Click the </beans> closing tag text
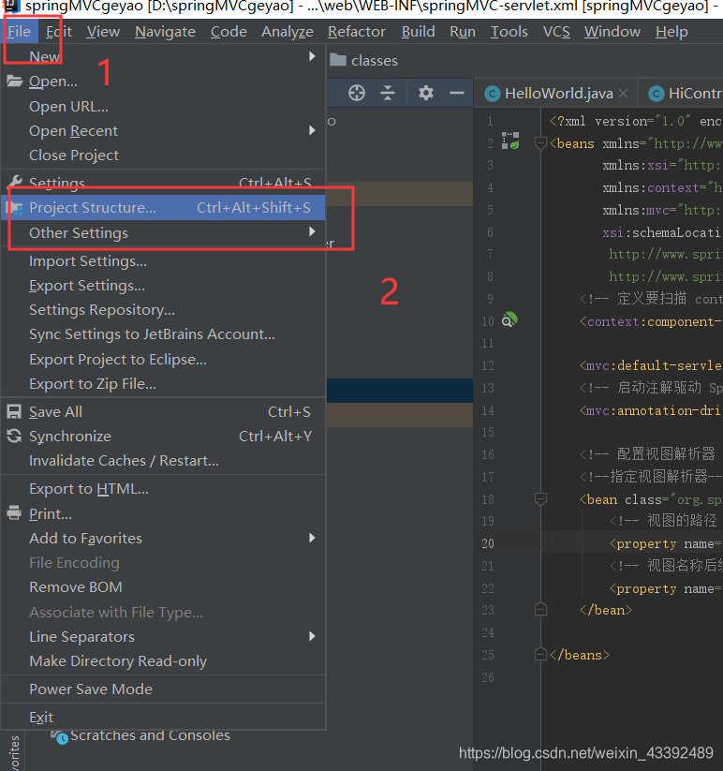Screen dimensions: 723x771 580,655
